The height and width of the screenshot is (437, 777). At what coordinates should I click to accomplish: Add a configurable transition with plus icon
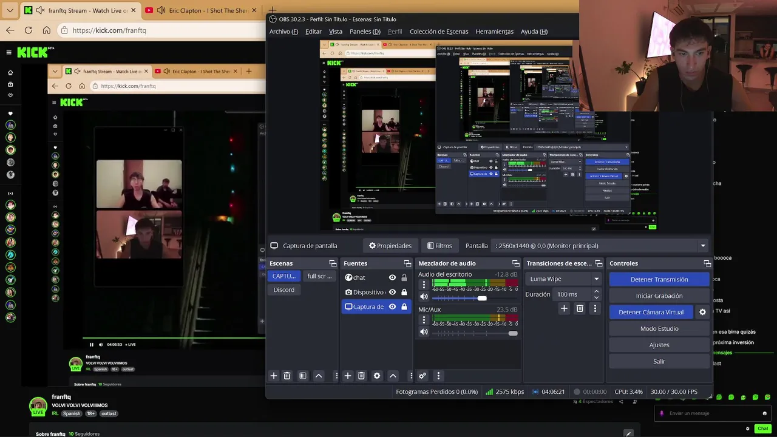pos(564,308)
